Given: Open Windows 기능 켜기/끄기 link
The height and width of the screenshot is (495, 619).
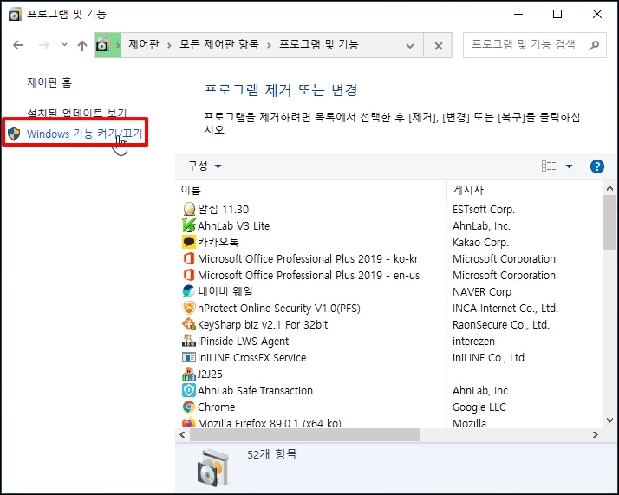Looking at the screenshot, I should click(84, 134).
